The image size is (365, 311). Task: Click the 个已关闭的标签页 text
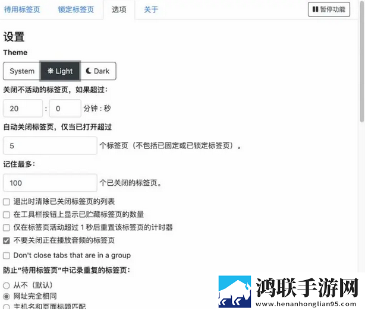pyautogui.click(x=130, y=183)
